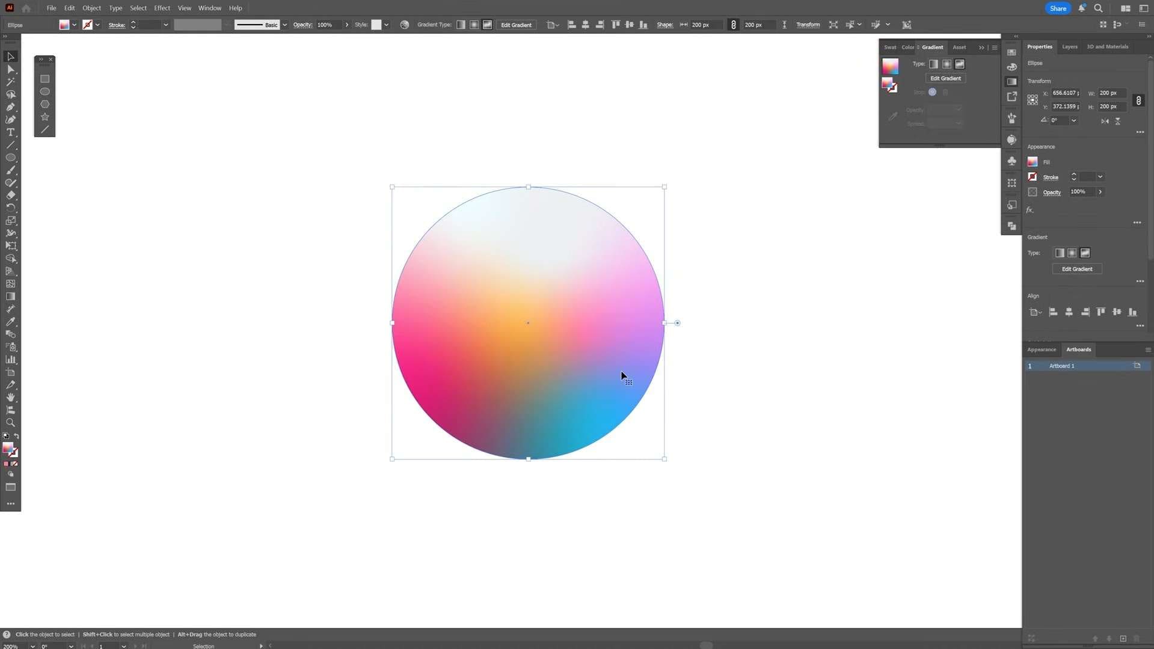1154x649 pixels.
Task: Pick Rectangle in floating shape toolbar
Action: click(45, 79)
